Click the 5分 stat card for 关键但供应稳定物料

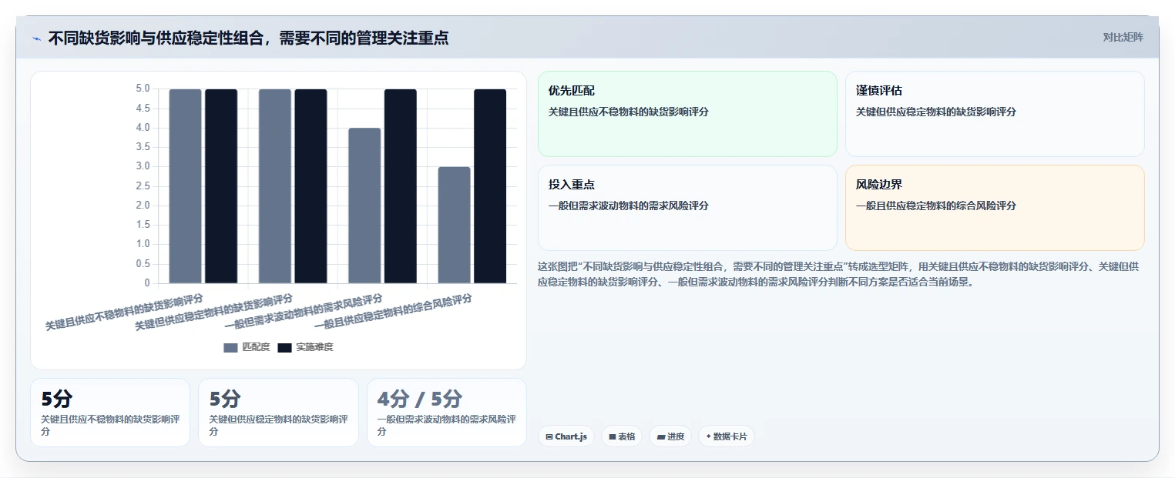(278, 413)
